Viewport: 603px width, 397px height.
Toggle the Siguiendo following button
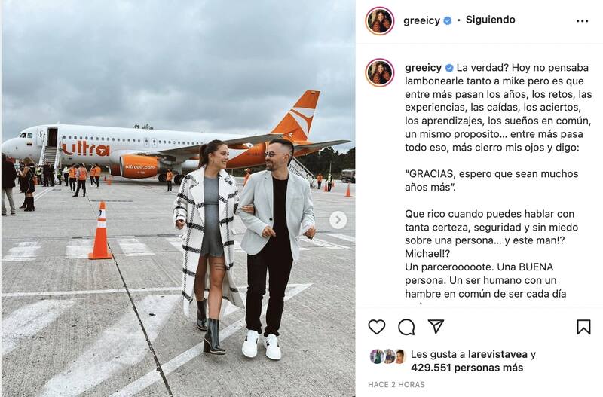tap(491, 20)
